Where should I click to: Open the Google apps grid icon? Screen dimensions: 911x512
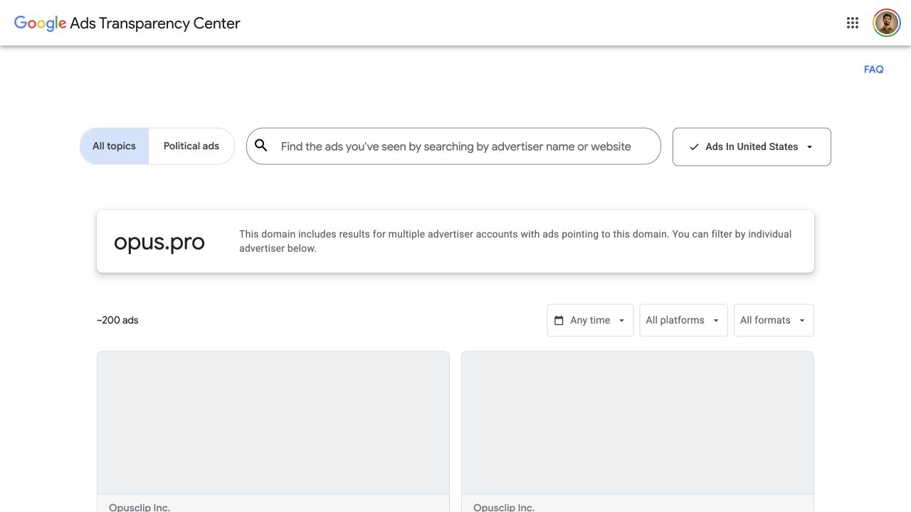(853, 23)
